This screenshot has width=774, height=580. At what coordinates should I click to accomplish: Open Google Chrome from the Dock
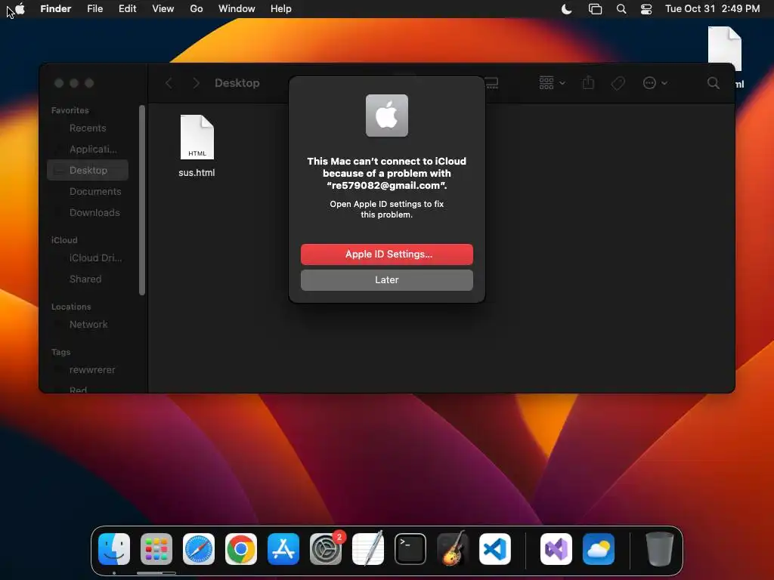pyautogui.click(x=241, y=549)
